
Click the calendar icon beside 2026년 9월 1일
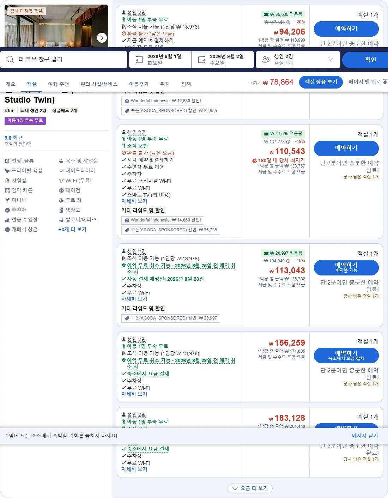(x=139, y=60)
